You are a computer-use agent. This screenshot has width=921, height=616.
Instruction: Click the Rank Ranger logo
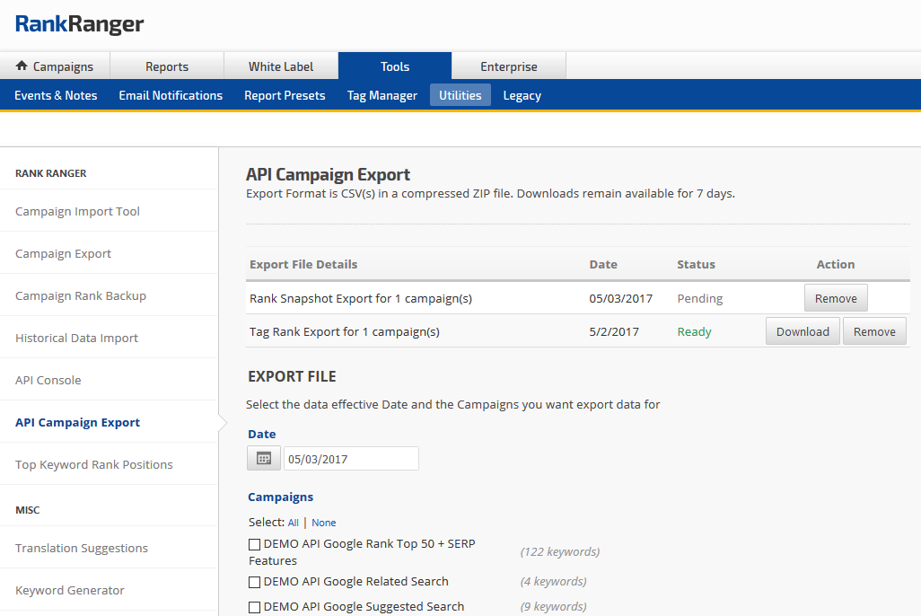(79, 24)
